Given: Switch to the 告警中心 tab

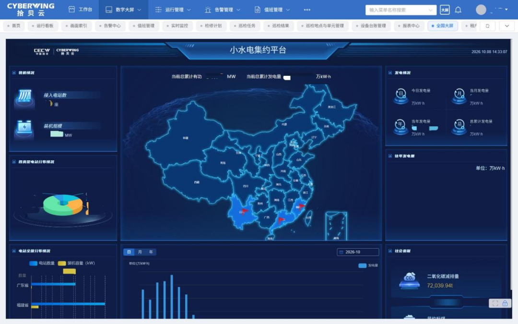Looking at the screenshot, I should click(x=110, y=26).
